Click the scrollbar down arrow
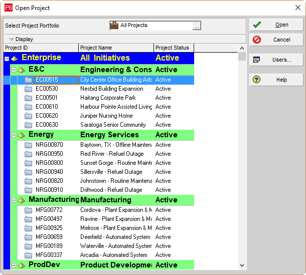Viewport: 306px width, 275px height. click(x=242, y=265)
